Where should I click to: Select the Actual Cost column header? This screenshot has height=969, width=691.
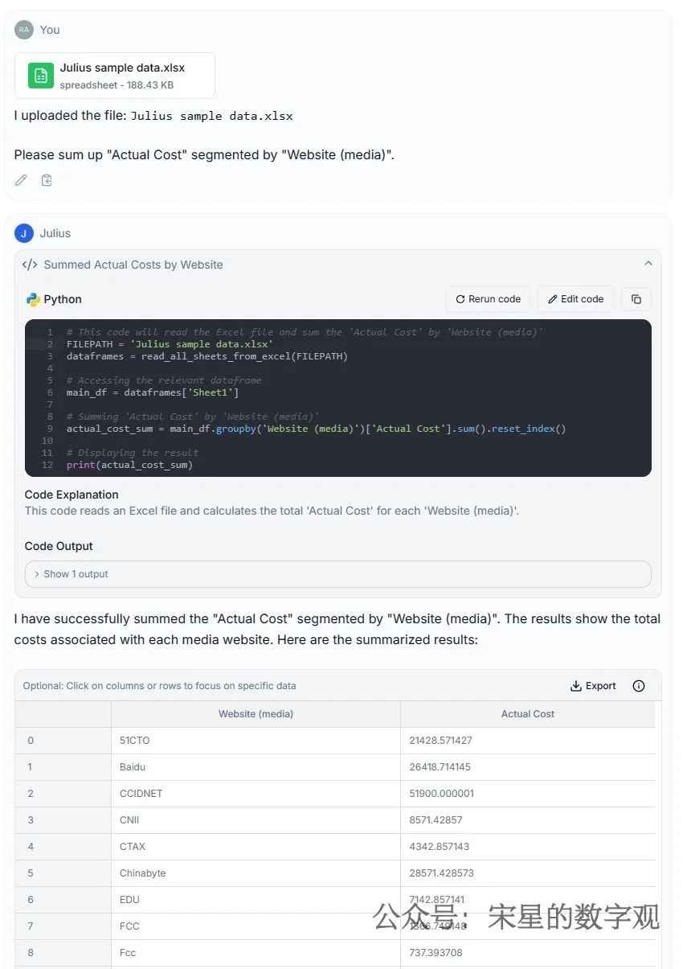(527, 714)
